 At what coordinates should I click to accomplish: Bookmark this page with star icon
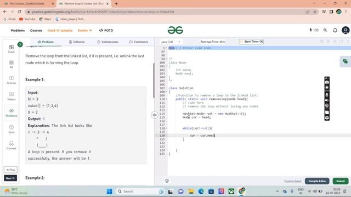pyautogui.click(x=315, y=11)
